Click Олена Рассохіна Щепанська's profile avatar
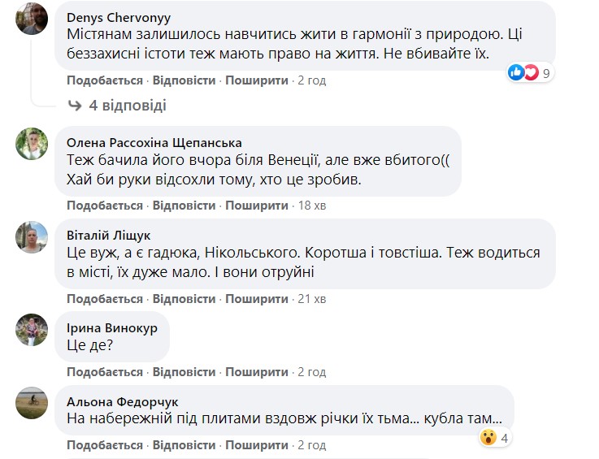This screenshot has height=459, width=599. [x=33, y=144]
